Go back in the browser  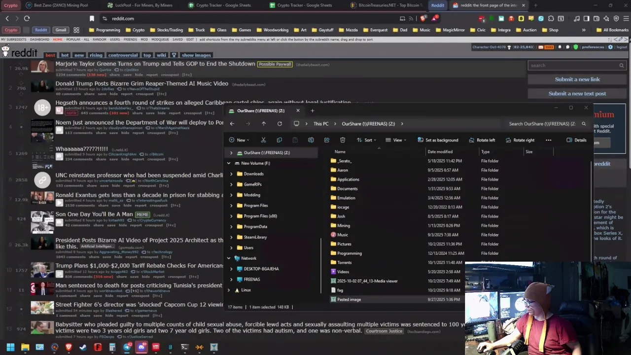(7, 18)
